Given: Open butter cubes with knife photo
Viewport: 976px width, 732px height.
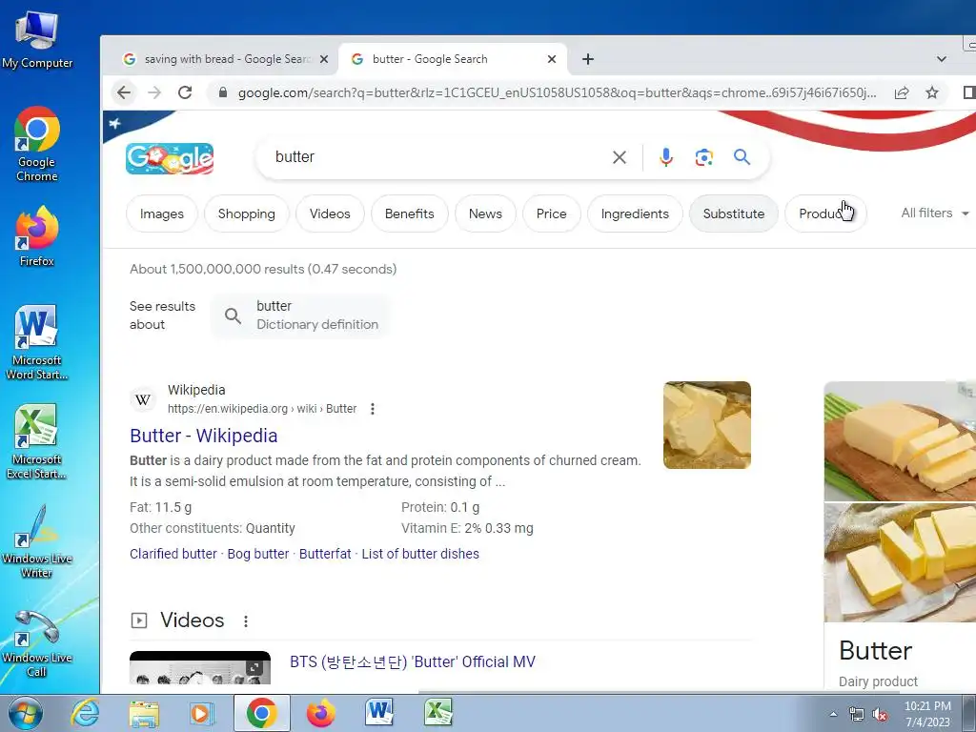Looking at the screenshot, I should (x=900, y=562).
